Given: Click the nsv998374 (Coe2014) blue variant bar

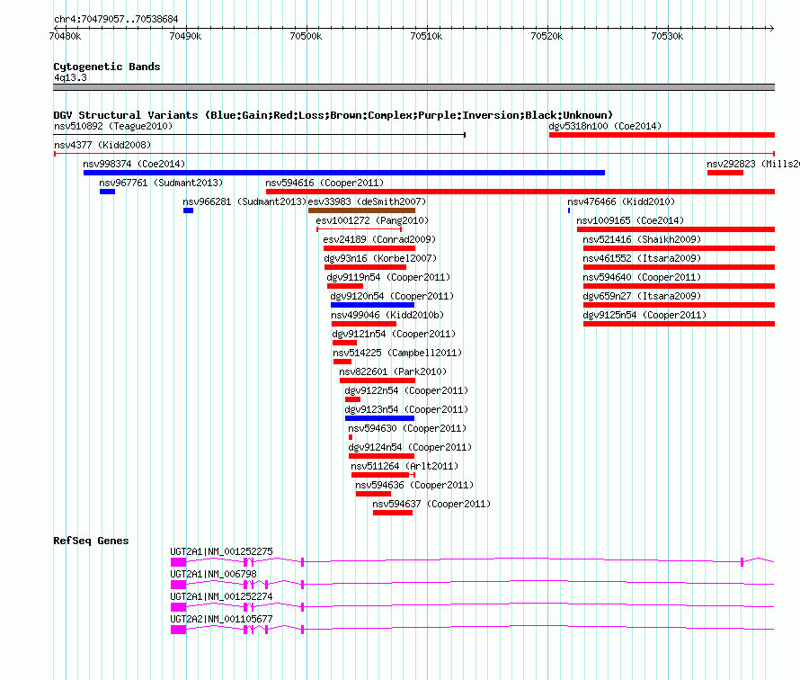Looking at the screenshot, I should coord(343,173).
